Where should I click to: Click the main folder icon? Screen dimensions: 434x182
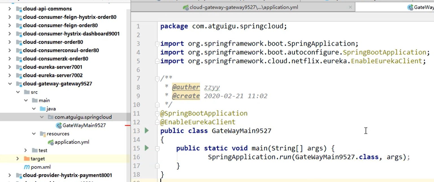tap(34, 100)
